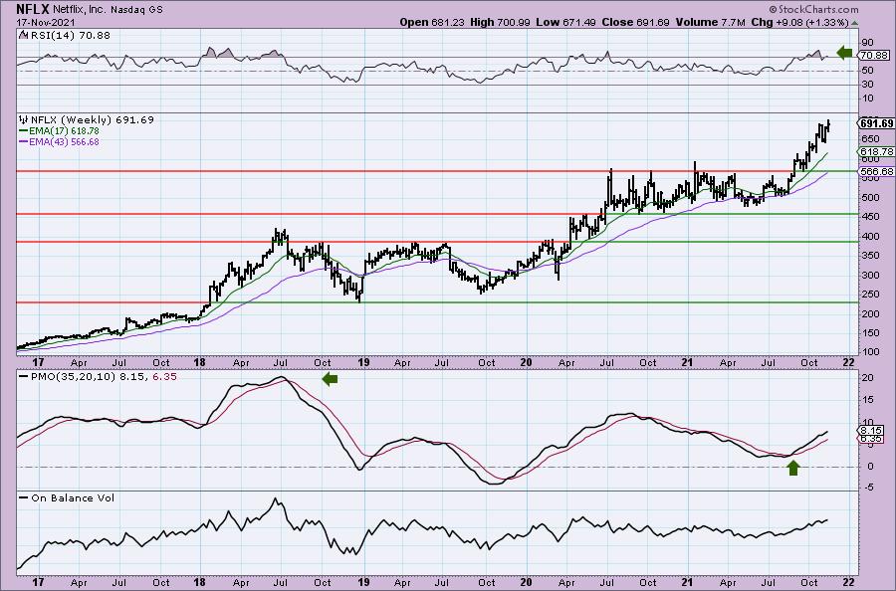
Task: Click the green up triangle after Chg
Action: coord(854,23)
